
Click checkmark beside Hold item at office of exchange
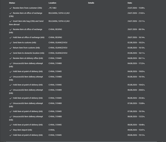(11, 37)
